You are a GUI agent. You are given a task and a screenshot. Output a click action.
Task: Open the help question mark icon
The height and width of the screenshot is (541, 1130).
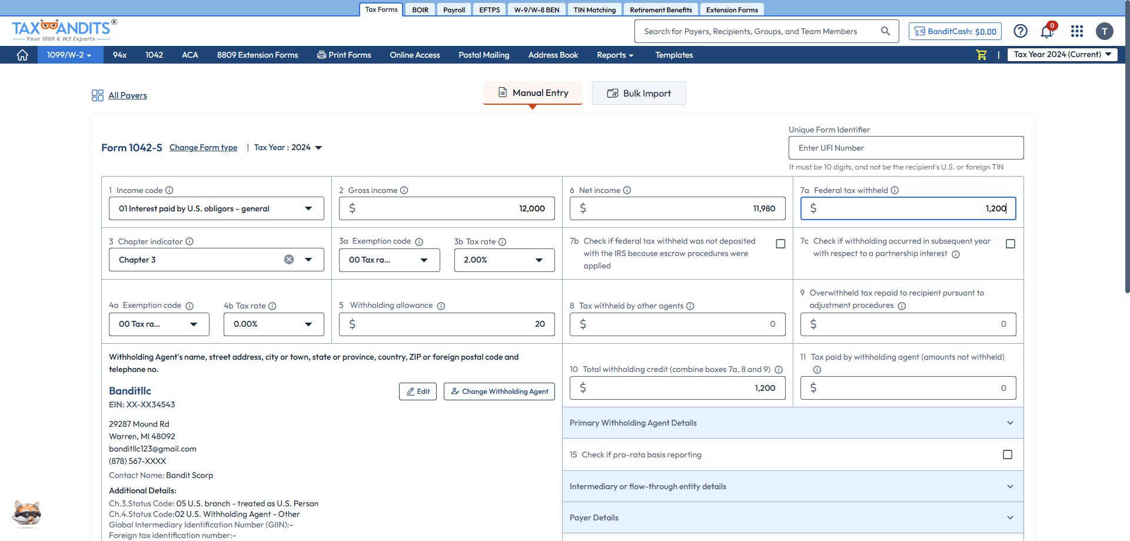pos(1021,31)
